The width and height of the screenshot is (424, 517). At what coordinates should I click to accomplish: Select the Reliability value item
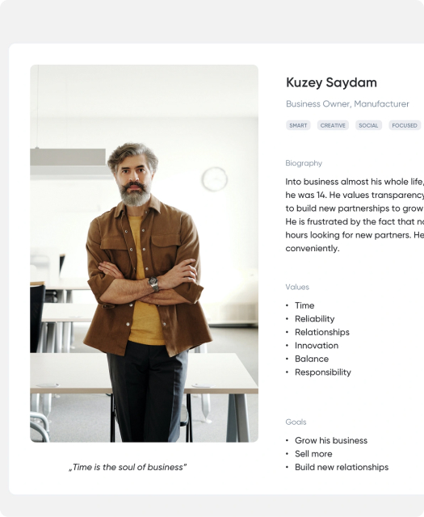pos(314,319)
